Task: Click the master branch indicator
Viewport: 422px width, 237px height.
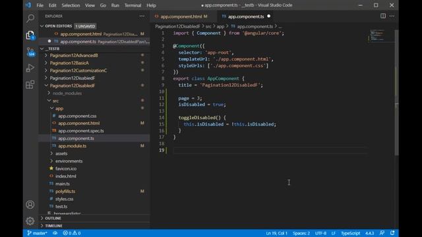Action: pos(37,233)
